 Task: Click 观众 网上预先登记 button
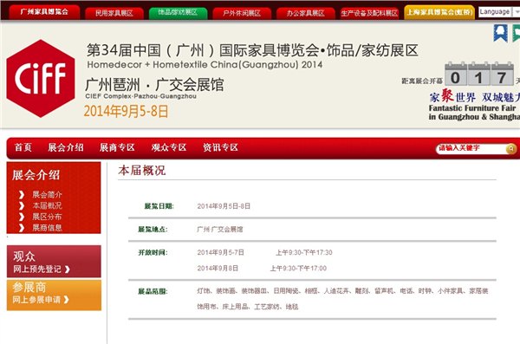[x=54, y=262]
